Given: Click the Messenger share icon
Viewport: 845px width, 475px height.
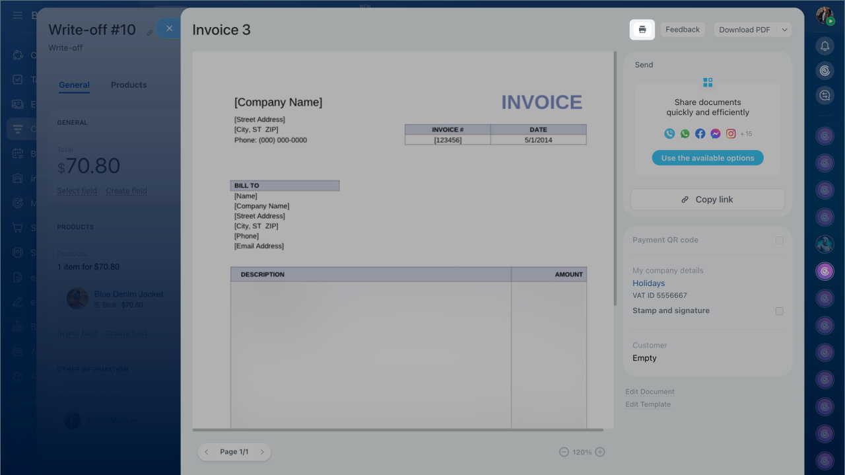Looking at the screenshot, I should [x=715, y=133].
